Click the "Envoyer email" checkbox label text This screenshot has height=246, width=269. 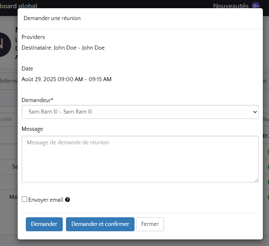[46, 200]
